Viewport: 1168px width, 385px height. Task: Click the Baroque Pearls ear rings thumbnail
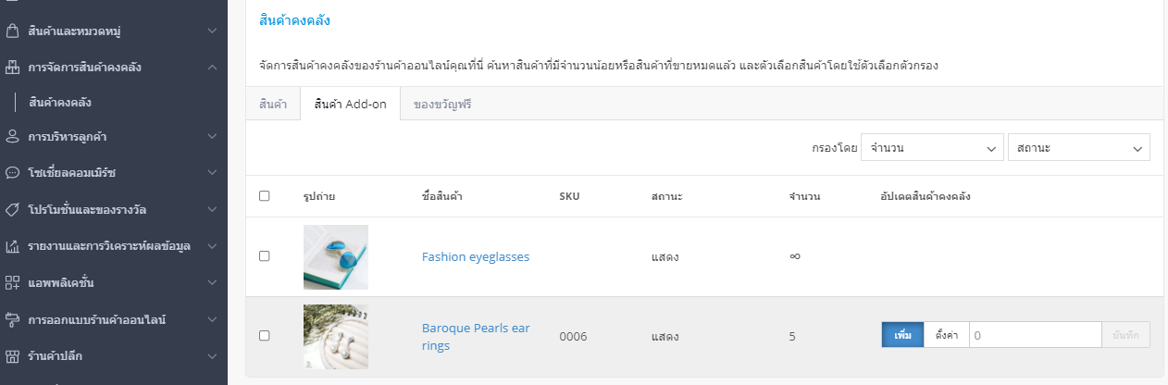pyautogui.click(x=336, y=337)
